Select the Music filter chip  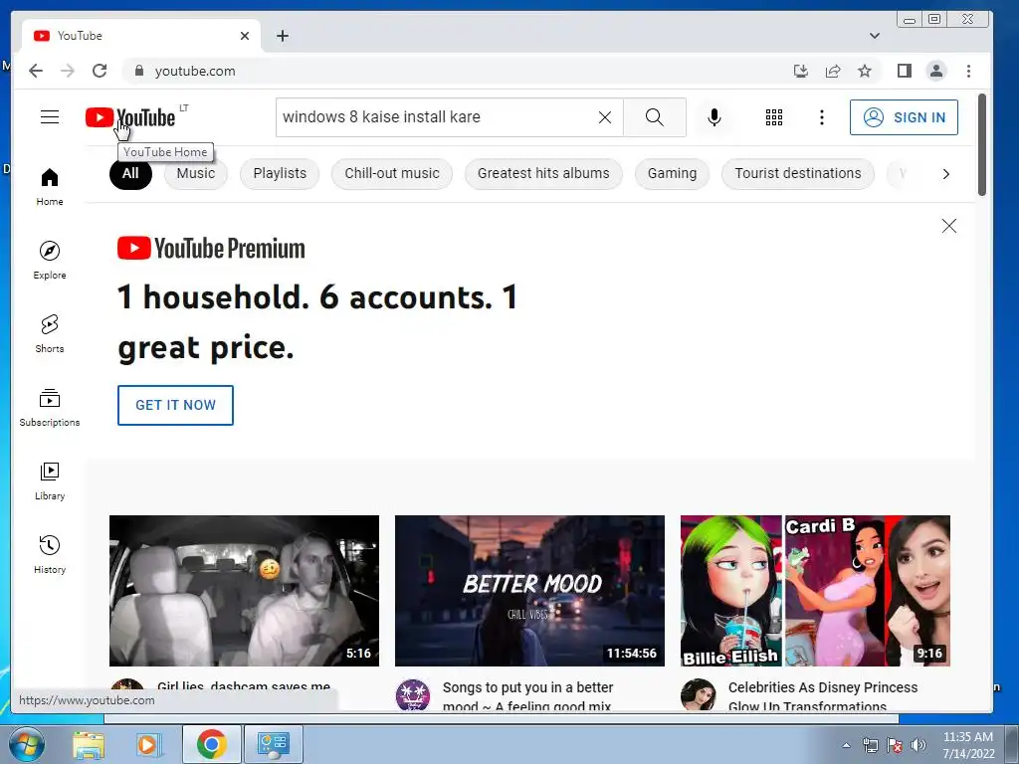point(196,173)
